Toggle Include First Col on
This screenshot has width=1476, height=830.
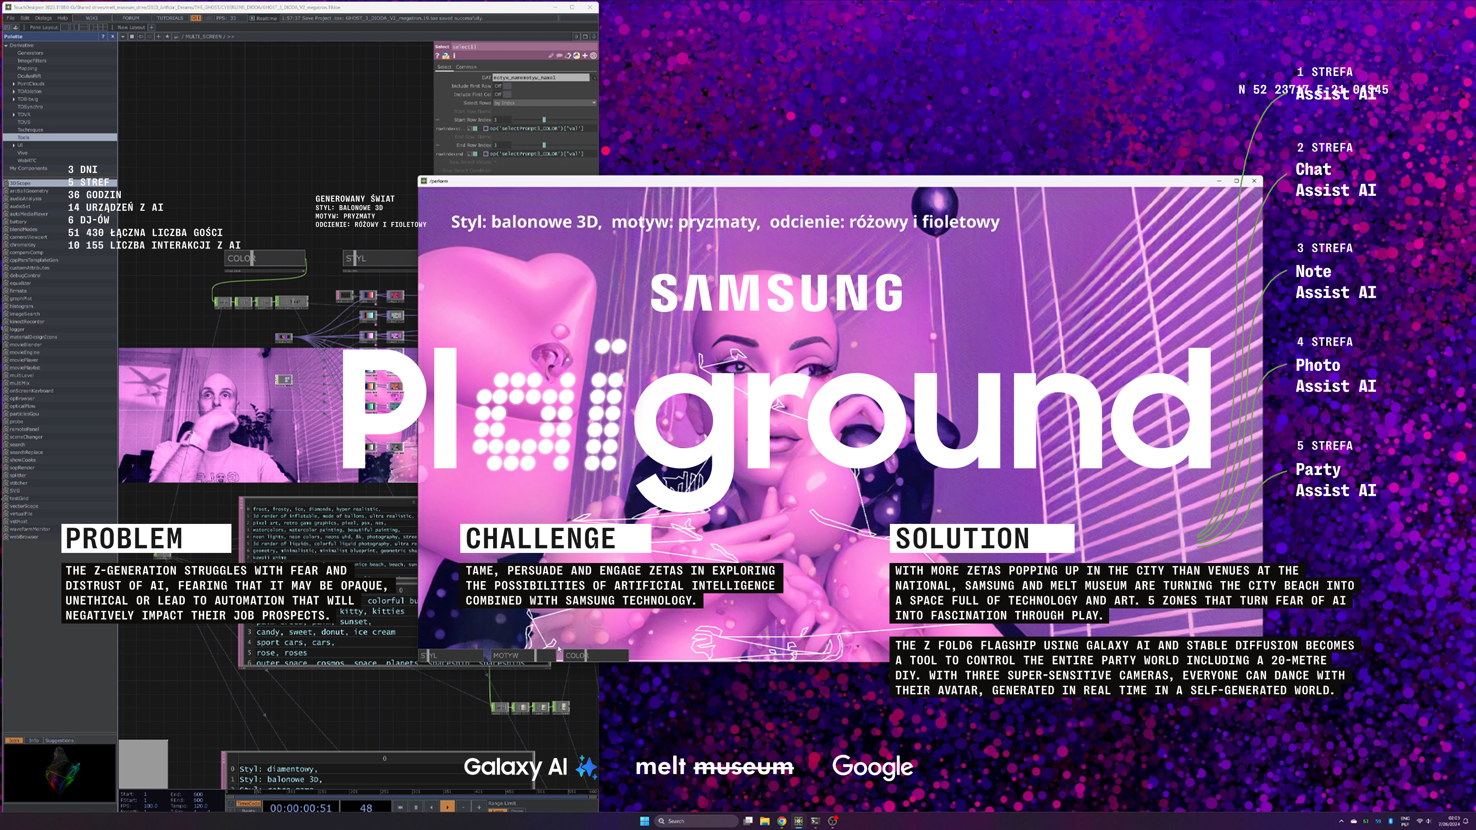(x=507, y=95)
